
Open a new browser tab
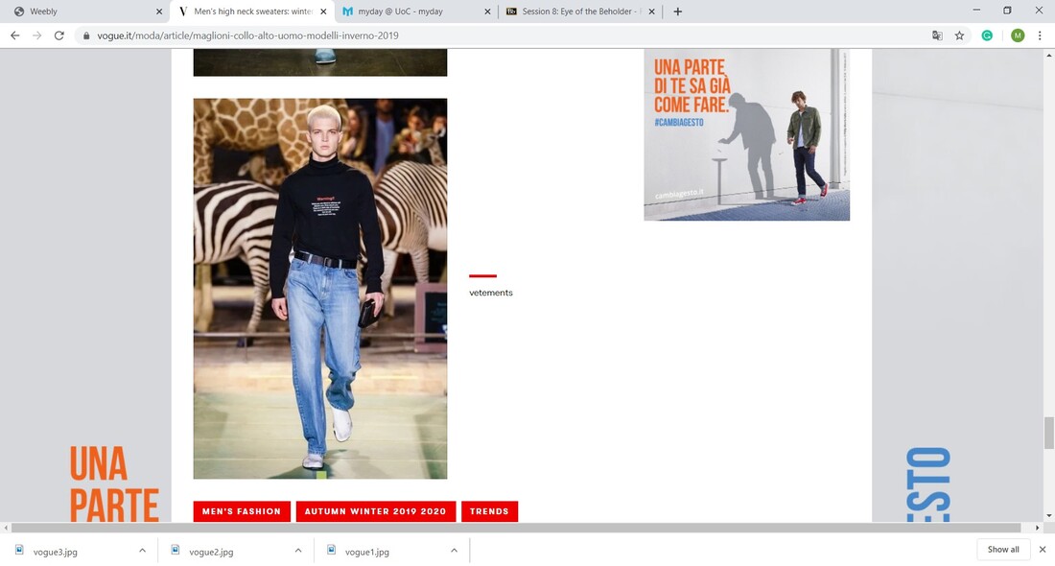click(677, 12)
